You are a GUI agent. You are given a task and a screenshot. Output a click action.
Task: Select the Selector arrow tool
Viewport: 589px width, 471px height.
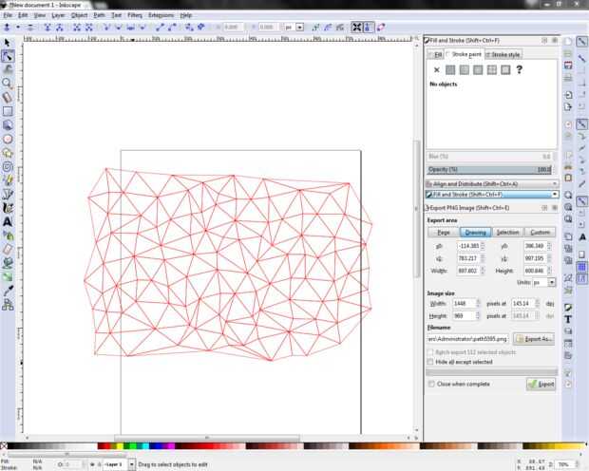click(x=8, y=43)
